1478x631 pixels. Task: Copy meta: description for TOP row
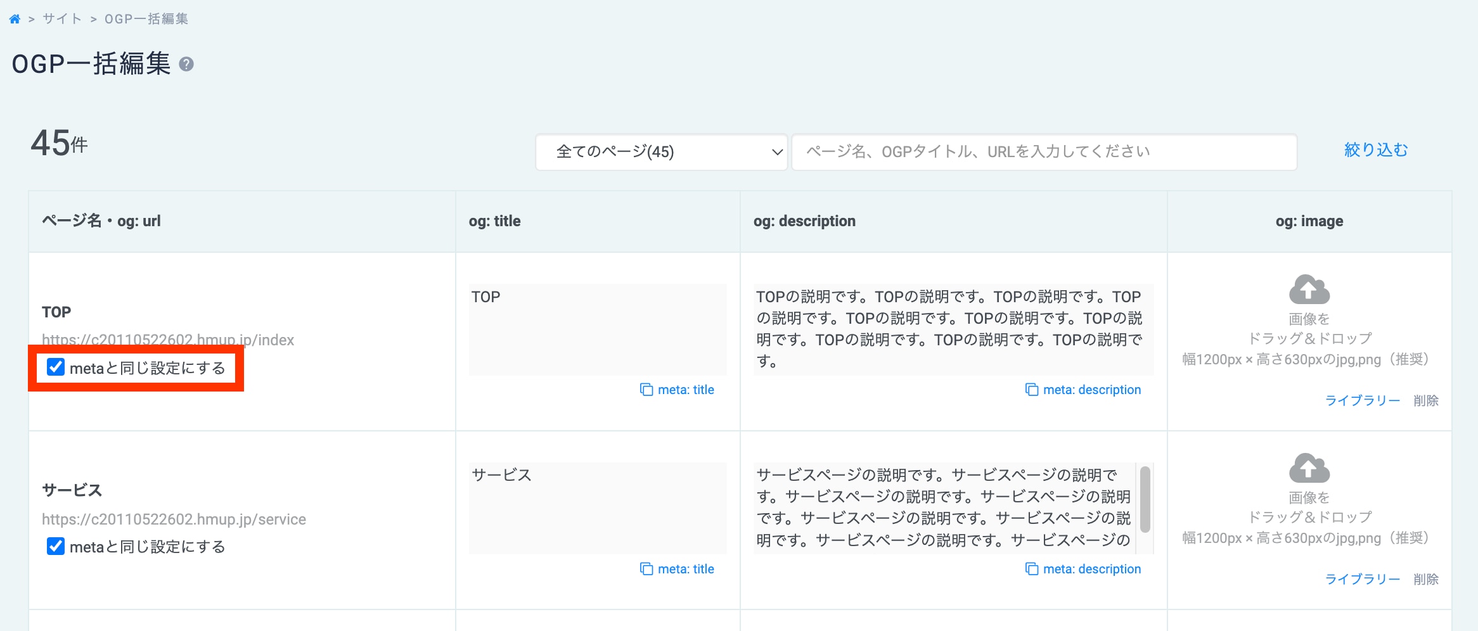[x=1092, y=390]
